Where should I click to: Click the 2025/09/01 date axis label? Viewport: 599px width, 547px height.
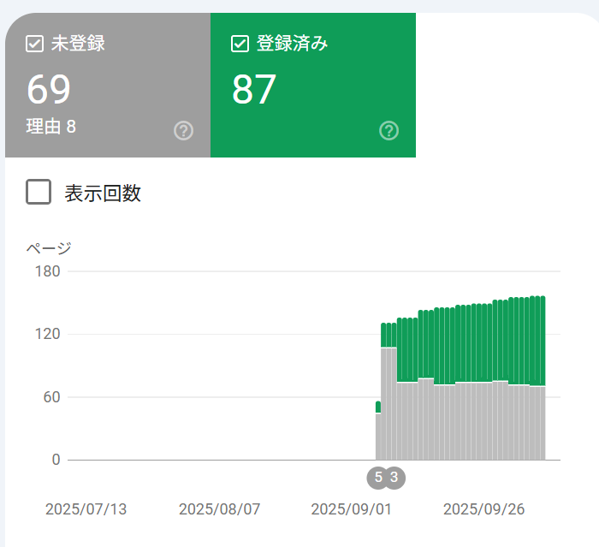(x=351, y=509)
